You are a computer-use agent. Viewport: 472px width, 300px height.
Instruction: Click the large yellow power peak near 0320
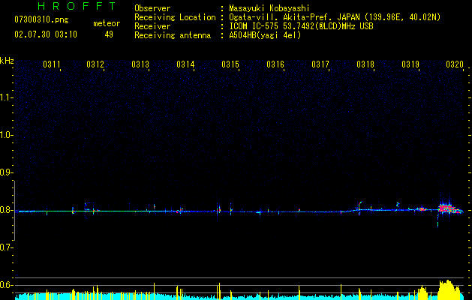click(449, 289)
